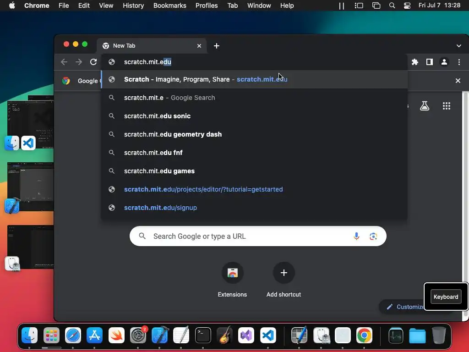Open the View menu

(106, 5)
